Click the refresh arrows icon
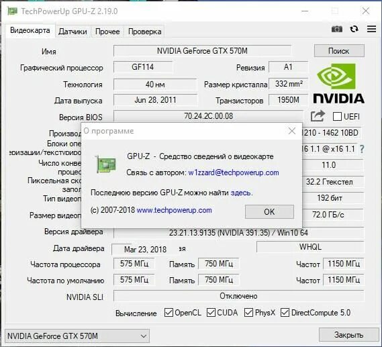 (x=354, y=30)
